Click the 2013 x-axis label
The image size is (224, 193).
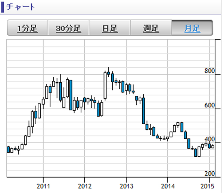coord(127,186)
